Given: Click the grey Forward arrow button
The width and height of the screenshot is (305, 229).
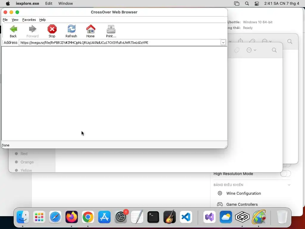Looking at the screenshot, I should pyautogui.click(x=32, y=31).
